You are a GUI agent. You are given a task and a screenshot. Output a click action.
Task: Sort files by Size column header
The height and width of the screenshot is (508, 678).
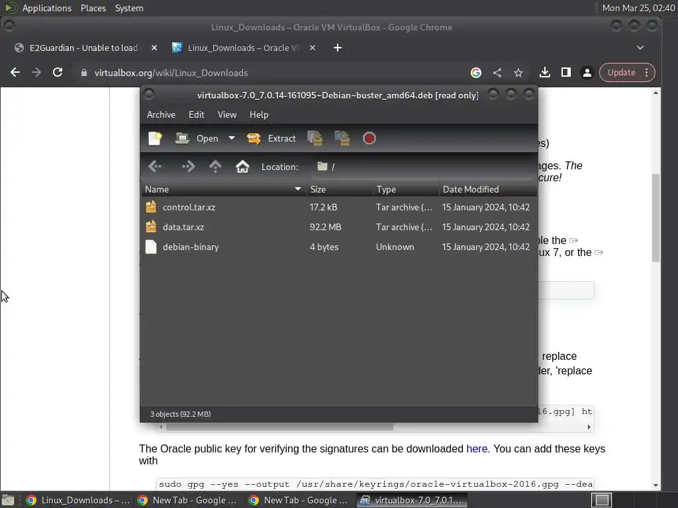tap(340, 189)
